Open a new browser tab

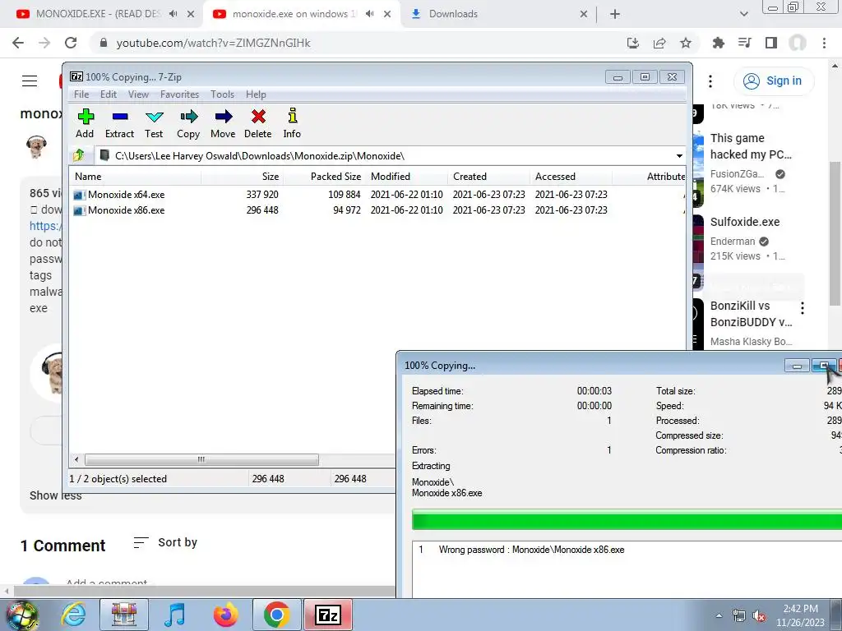coord(615,14)
